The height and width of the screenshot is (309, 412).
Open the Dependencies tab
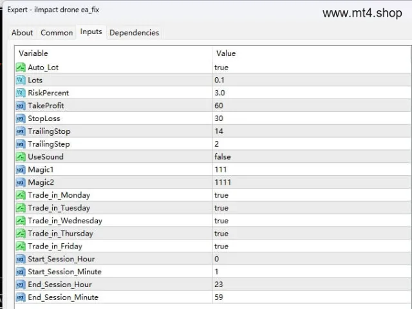[135, 33]
